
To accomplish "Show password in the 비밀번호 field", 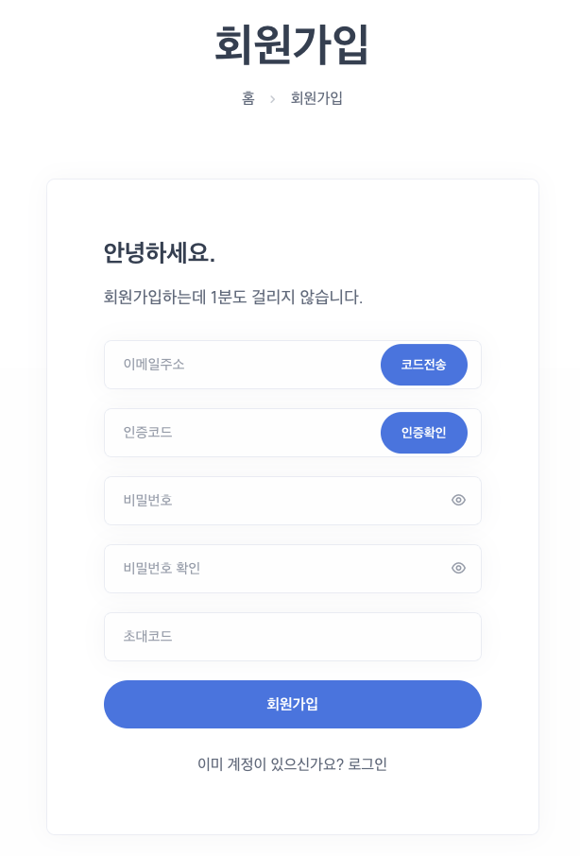I will [458, 500].
